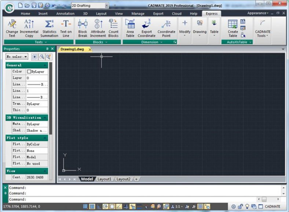Click the CADMATE workspace button in status bar

click(x=272, y=206)
